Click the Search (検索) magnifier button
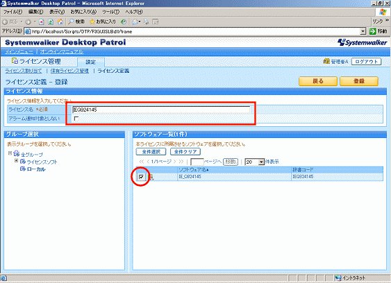Screen dimensions: 391x283 point(76,22)
